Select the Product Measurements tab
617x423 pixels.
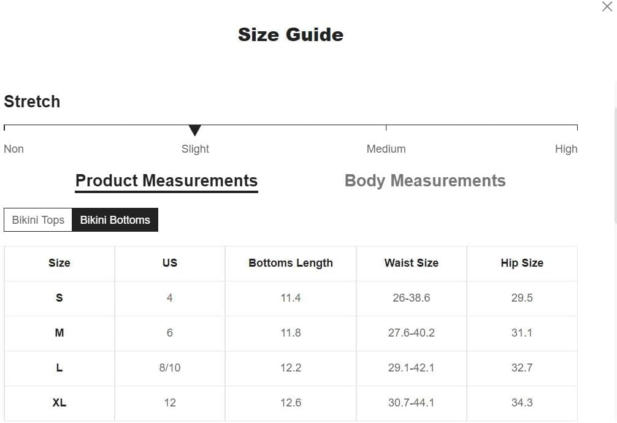(x=166, y=181)
